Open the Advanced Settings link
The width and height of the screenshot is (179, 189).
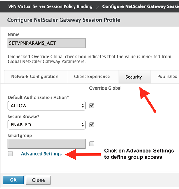tap(41, 153)
